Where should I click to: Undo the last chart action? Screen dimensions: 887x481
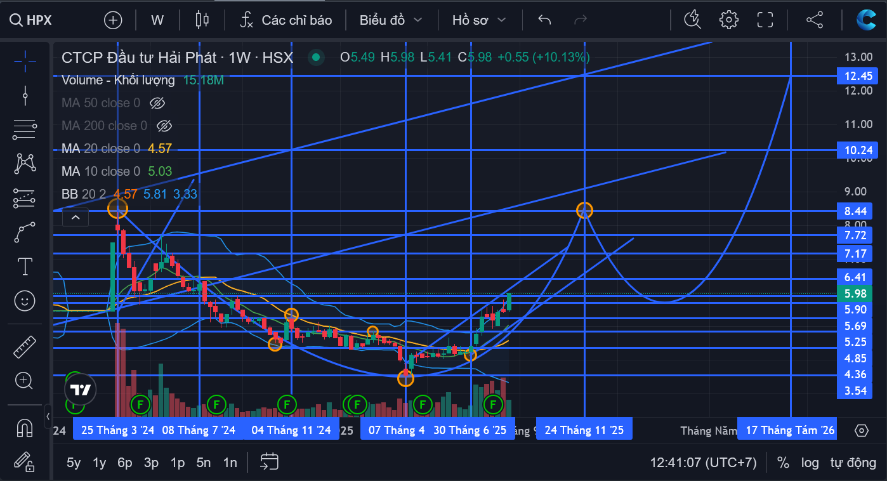[x=544, y=20]
